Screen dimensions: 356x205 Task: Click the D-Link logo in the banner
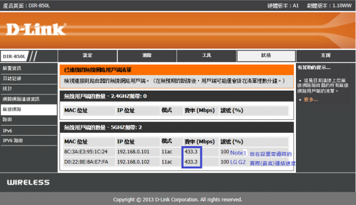tap(36, 29)
